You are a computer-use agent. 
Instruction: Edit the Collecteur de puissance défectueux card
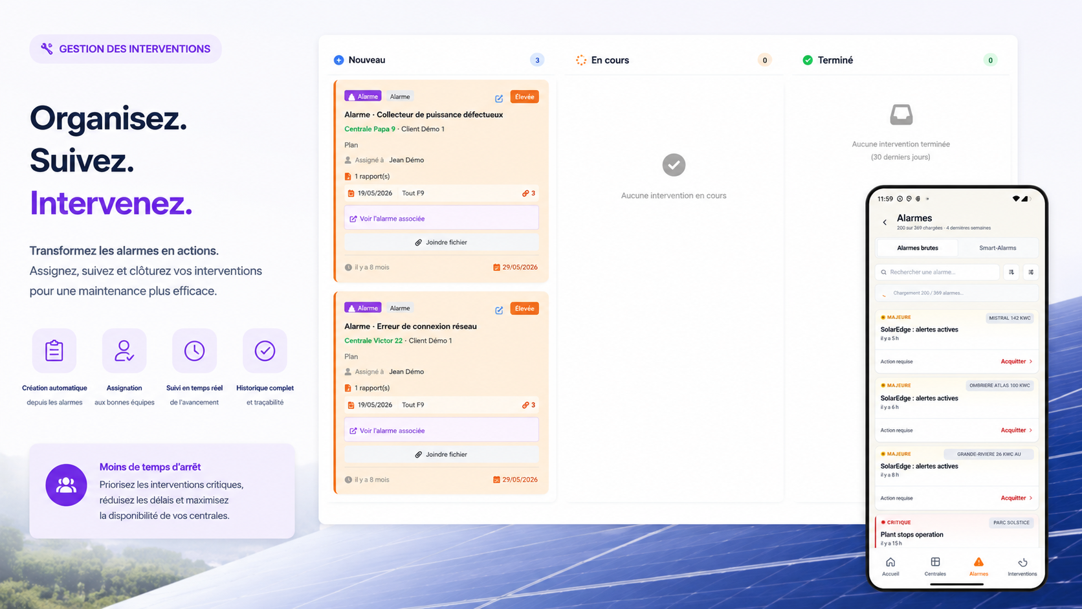coord(499,98)
